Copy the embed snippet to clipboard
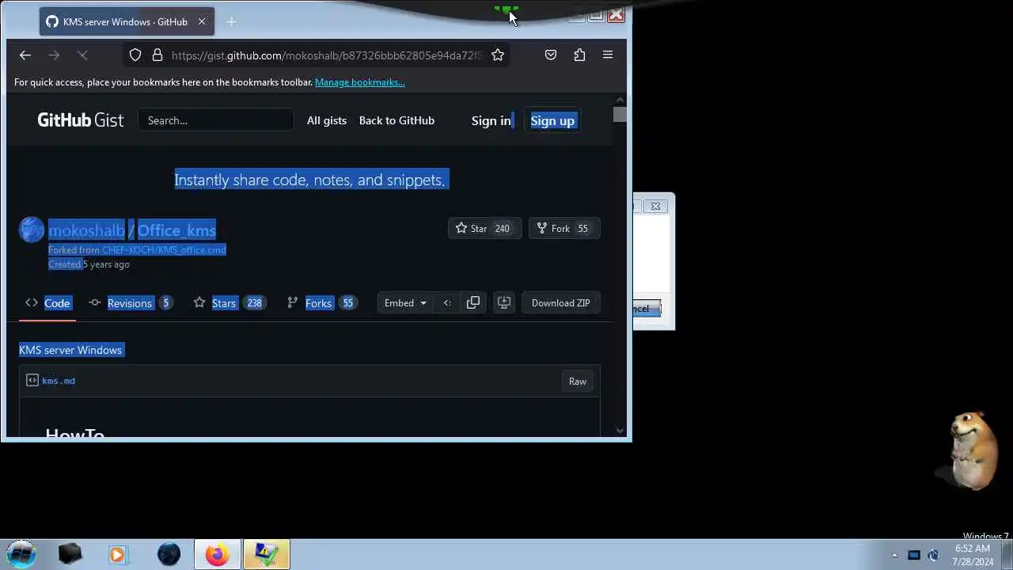1013x570 pixels. click(x=473, y=303)
